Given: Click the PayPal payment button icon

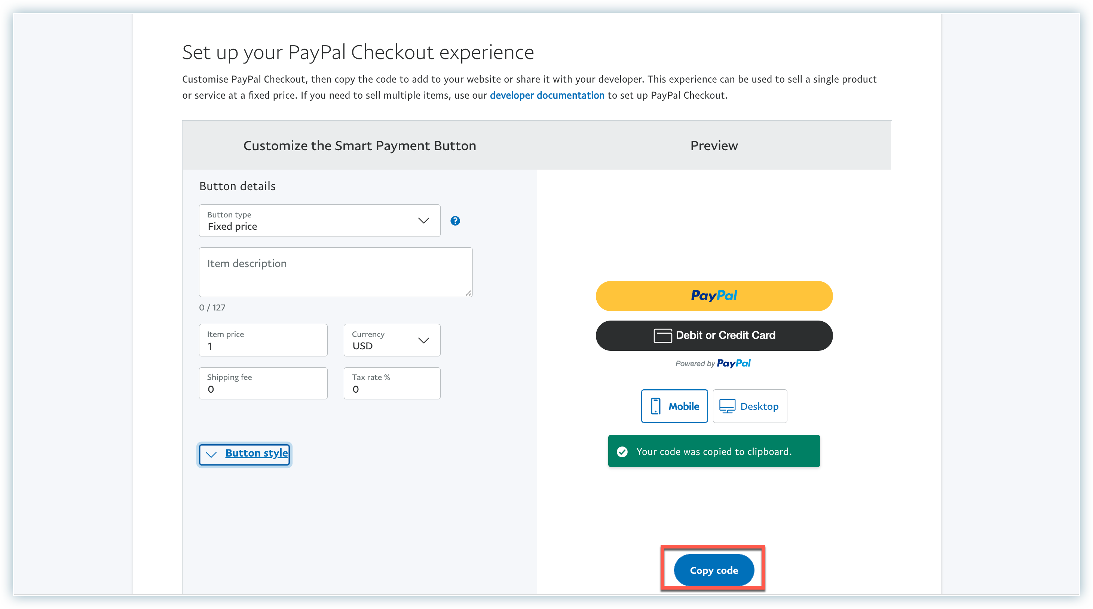Looking at the screenshot, I should point(714,296).
